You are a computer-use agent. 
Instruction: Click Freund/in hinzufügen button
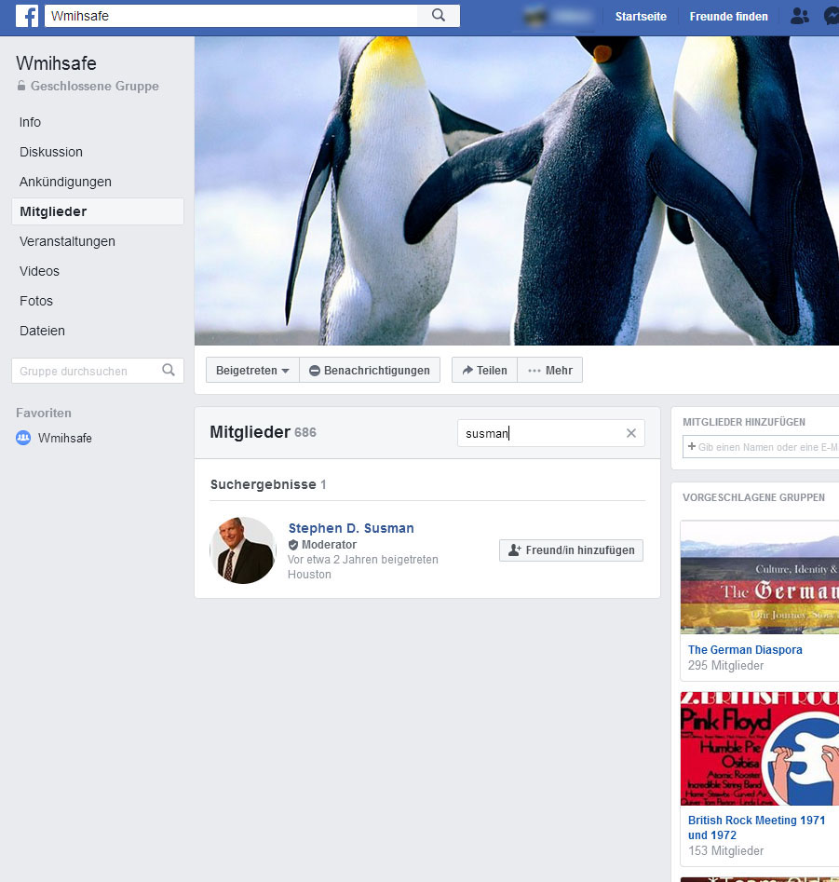tap(572, 550)
